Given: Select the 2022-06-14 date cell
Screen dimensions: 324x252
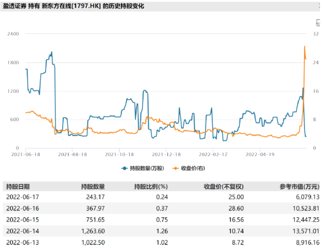Looking at the screenshot, I should point(22,231).
